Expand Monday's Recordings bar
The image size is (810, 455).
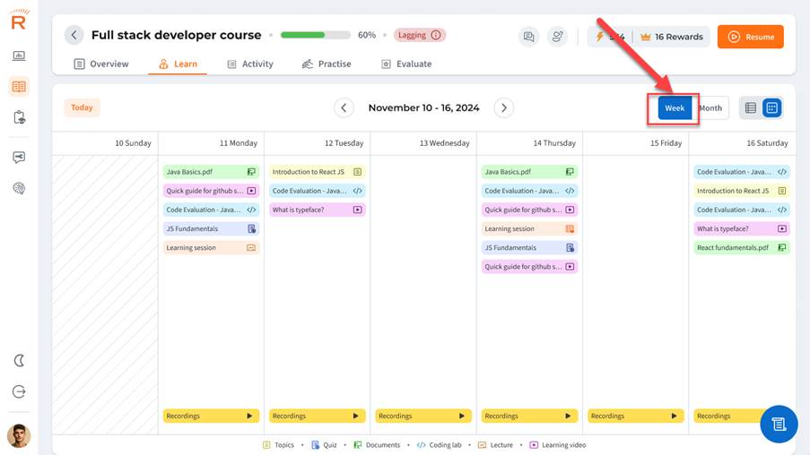[212, 416]
